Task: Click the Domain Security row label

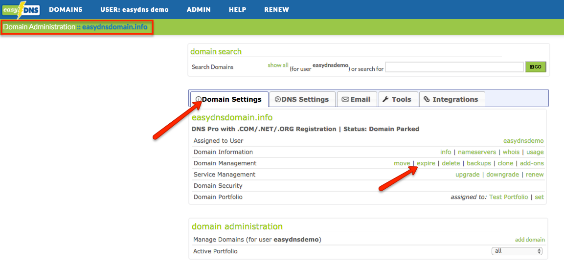Action: (x=218, y=186)
